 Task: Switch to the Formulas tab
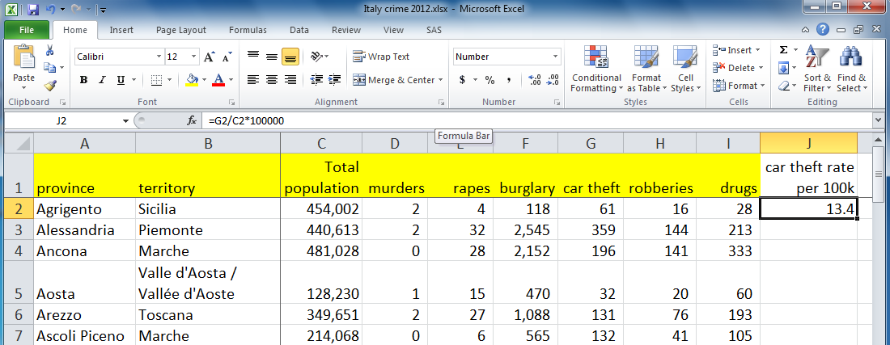pyautogui.click(x=248, y=30)
